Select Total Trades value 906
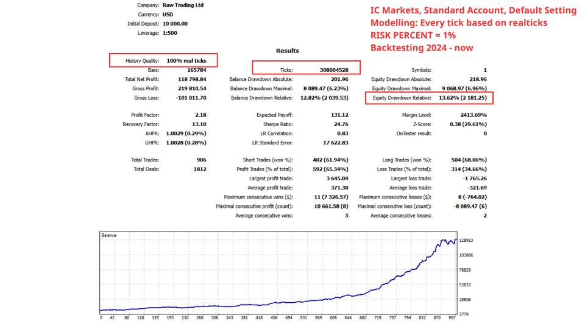The height and width of the screenshot is (329, 585). [202, 160]
